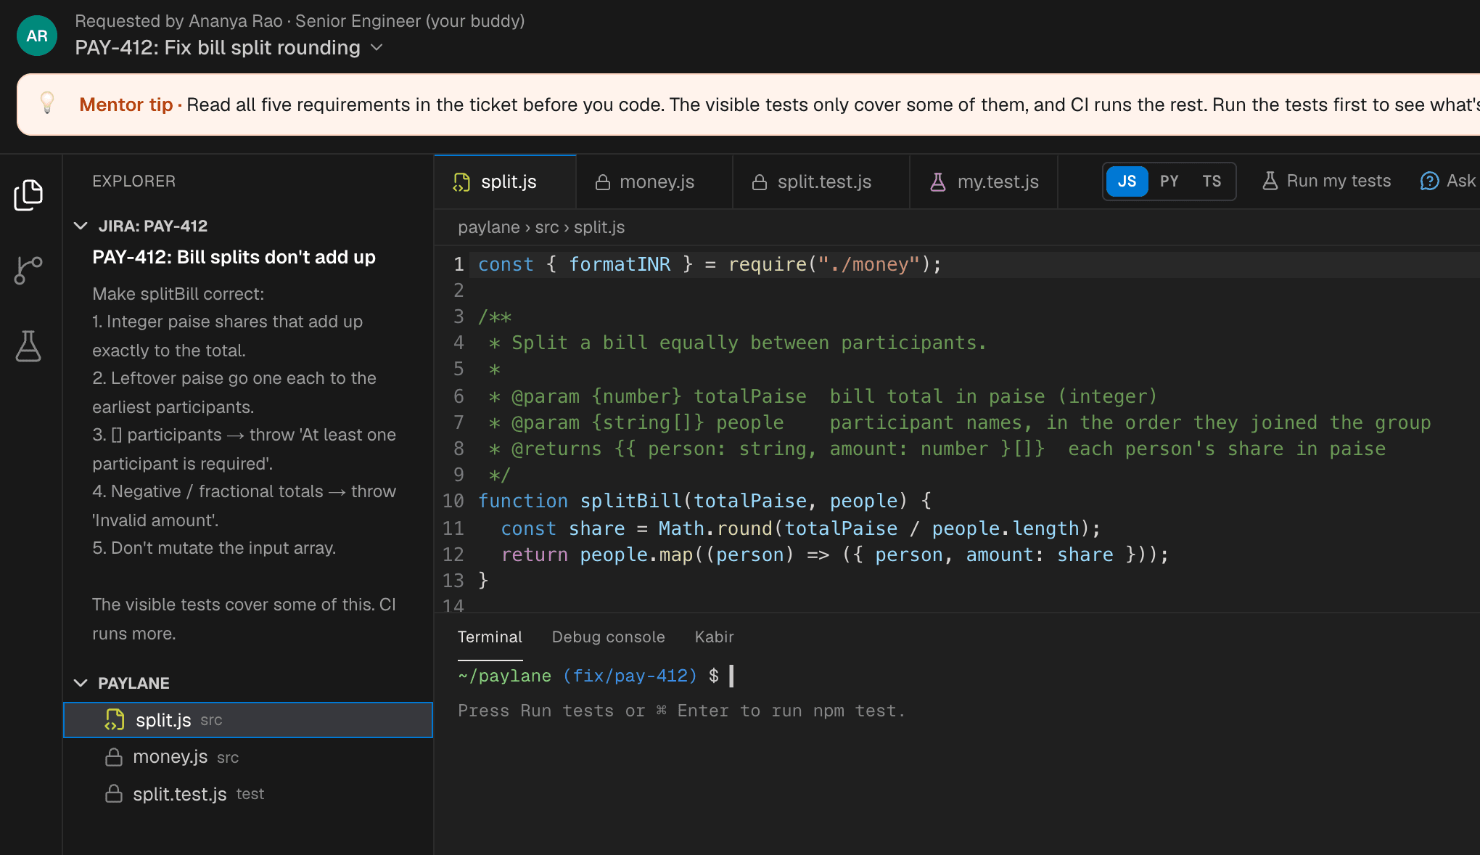The height and width of the screenshot is (855, 1480).
Task: Switch language to PY
Action: pos(1169,181)
